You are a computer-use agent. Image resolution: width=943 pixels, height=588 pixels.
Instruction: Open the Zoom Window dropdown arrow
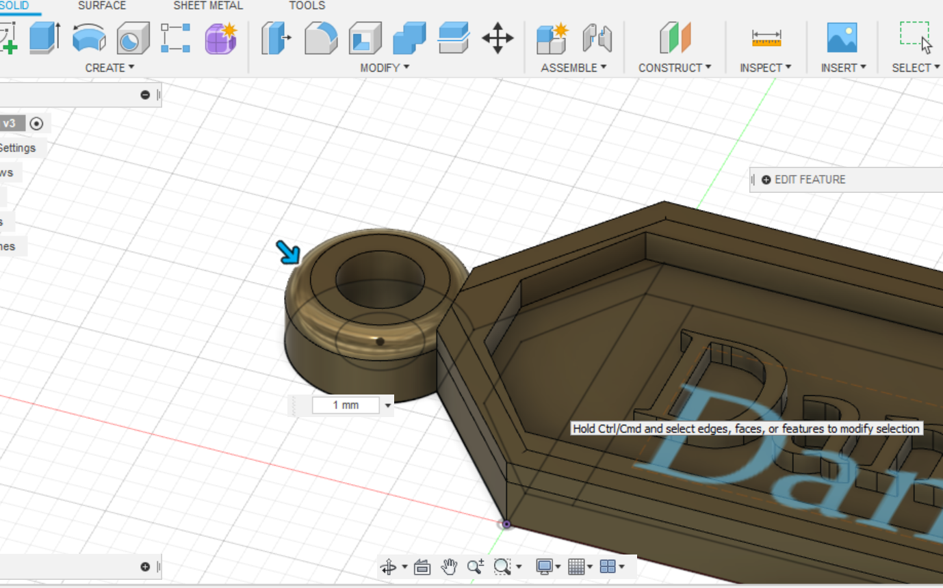[519, 567]
